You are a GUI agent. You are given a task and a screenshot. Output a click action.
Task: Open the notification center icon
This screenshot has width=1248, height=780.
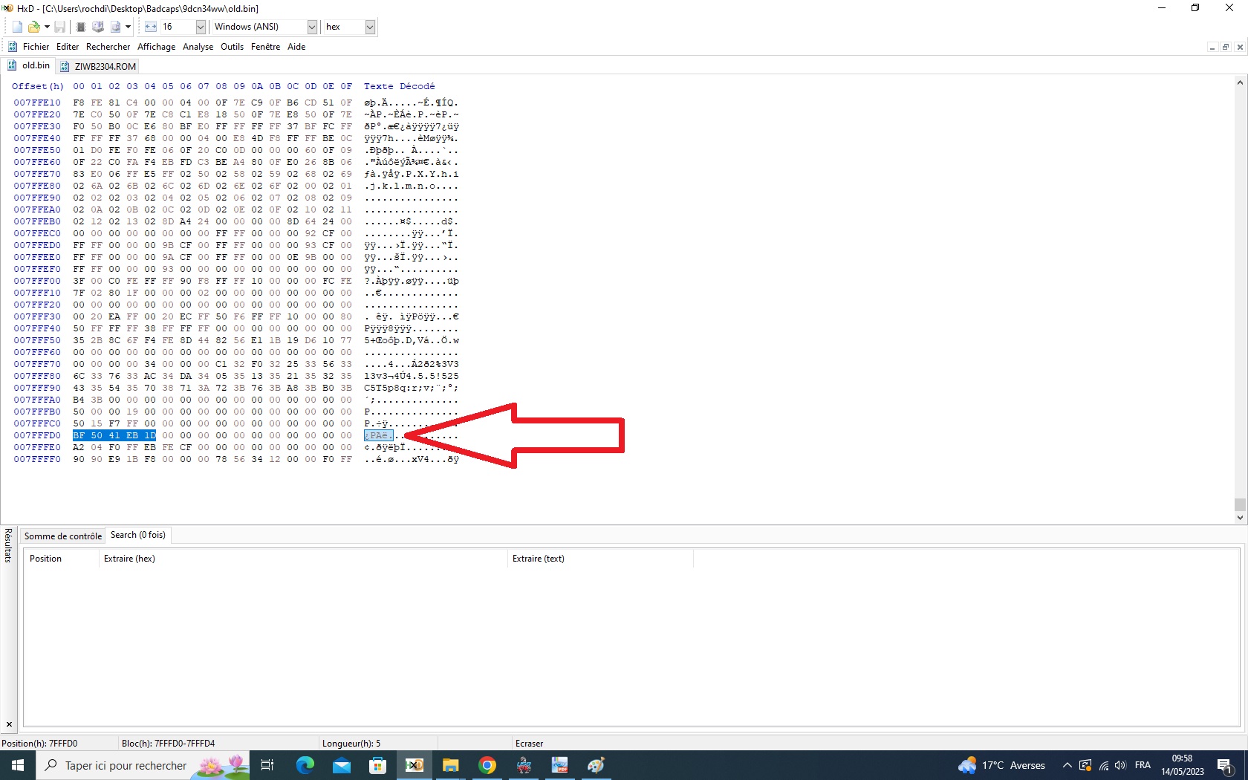pos(1226,765)
